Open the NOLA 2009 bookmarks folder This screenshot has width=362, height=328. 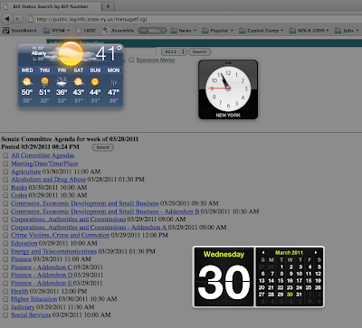(309, 31)
